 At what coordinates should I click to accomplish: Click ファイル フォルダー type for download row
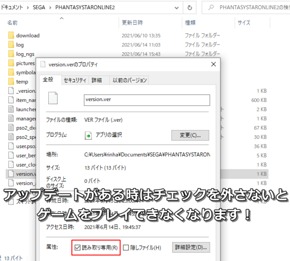pos(203,35)
